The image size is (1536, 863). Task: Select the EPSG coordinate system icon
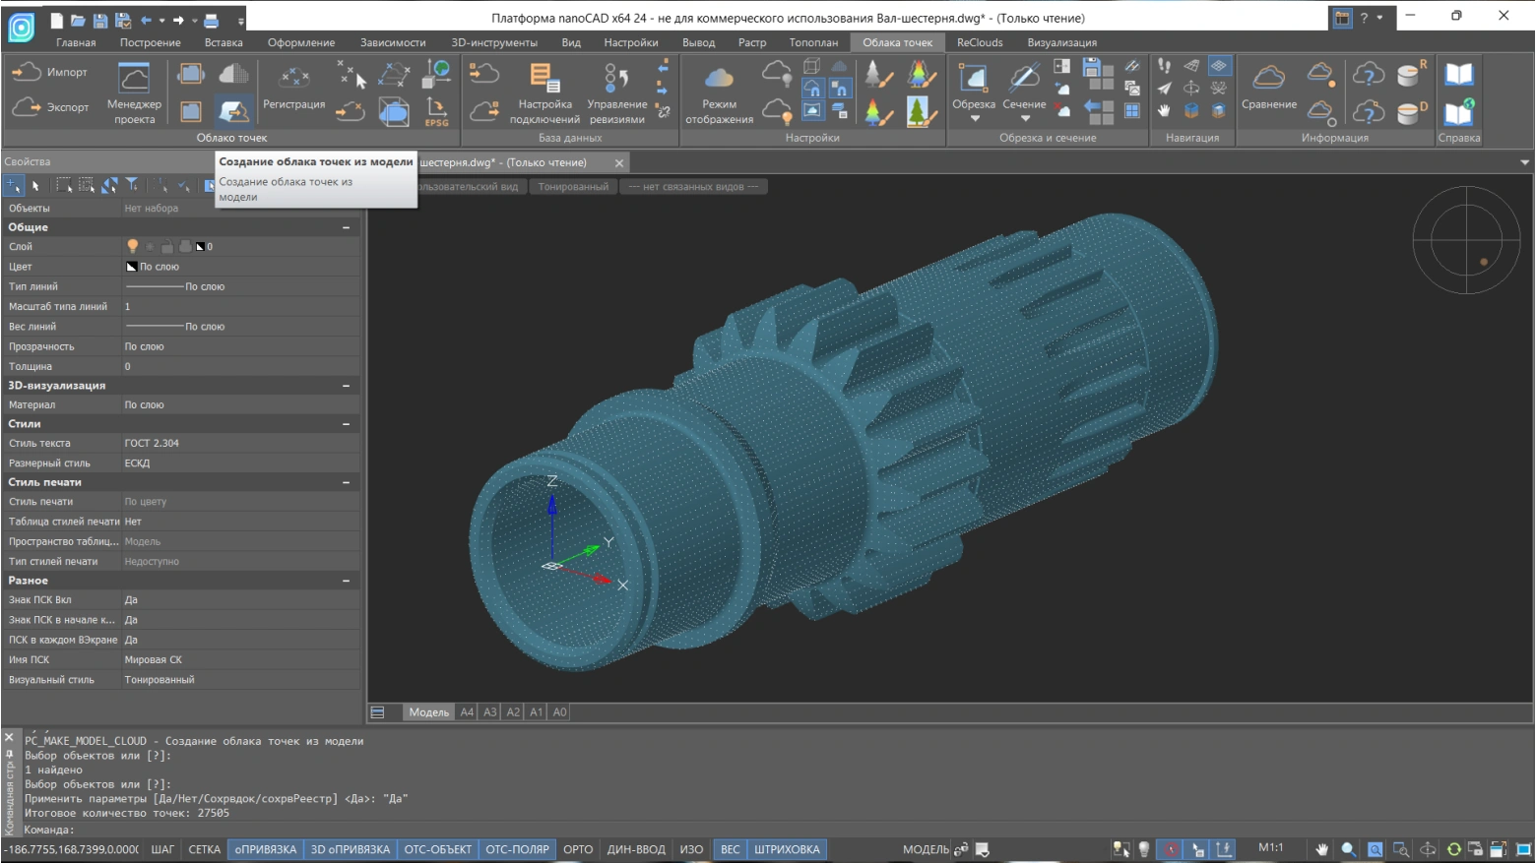pyautogui.click(x=436, y=111)
